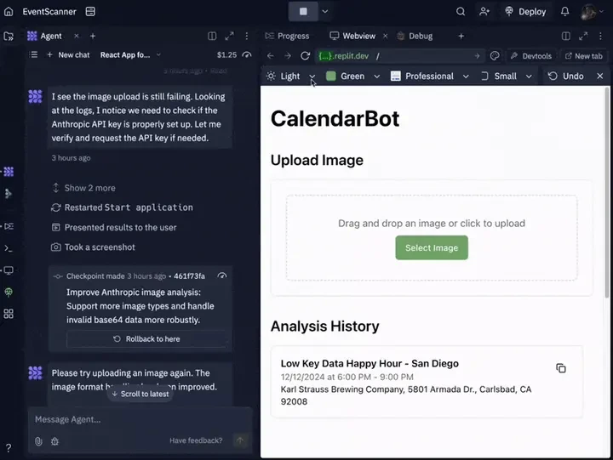Click the Select Image button

(432, 247)
